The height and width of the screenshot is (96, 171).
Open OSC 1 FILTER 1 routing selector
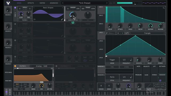tap(25, 20)
